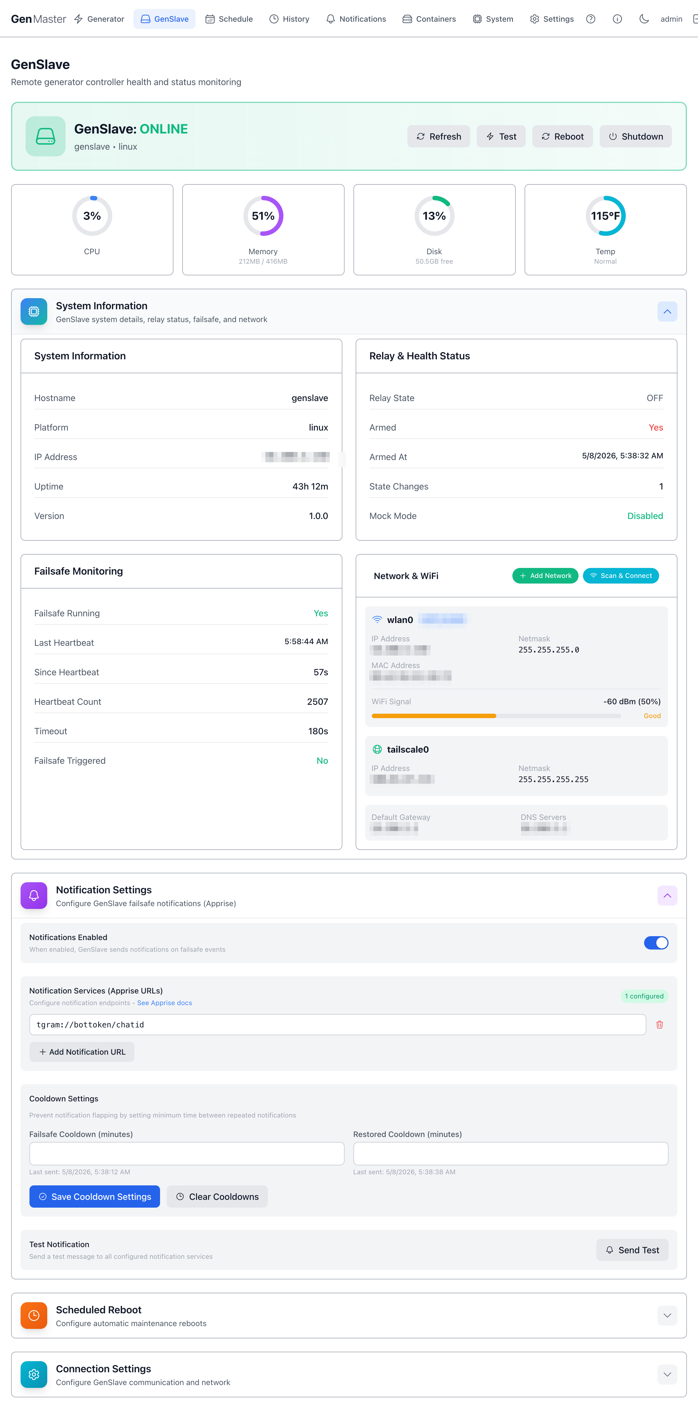
Task: Open the System tab
Action: (x=493, y=19)
